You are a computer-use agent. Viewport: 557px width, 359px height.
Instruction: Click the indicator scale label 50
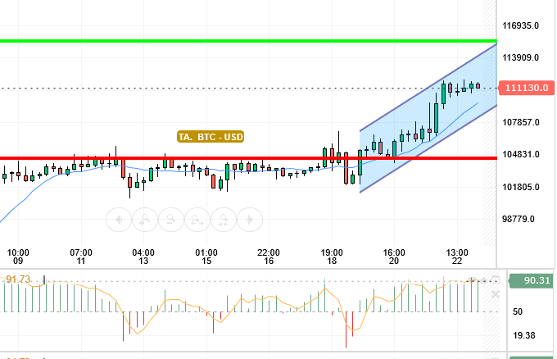point(518,311)
